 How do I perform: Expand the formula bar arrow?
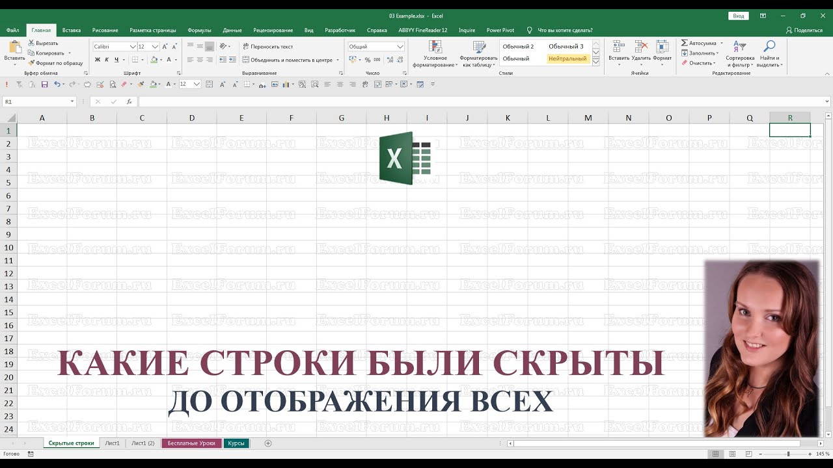click(x=827, y=101)
